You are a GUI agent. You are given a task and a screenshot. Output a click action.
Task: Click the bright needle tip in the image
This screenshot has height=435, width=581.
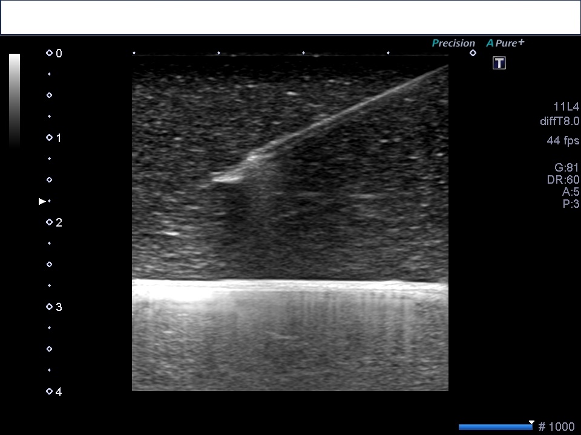226,178
